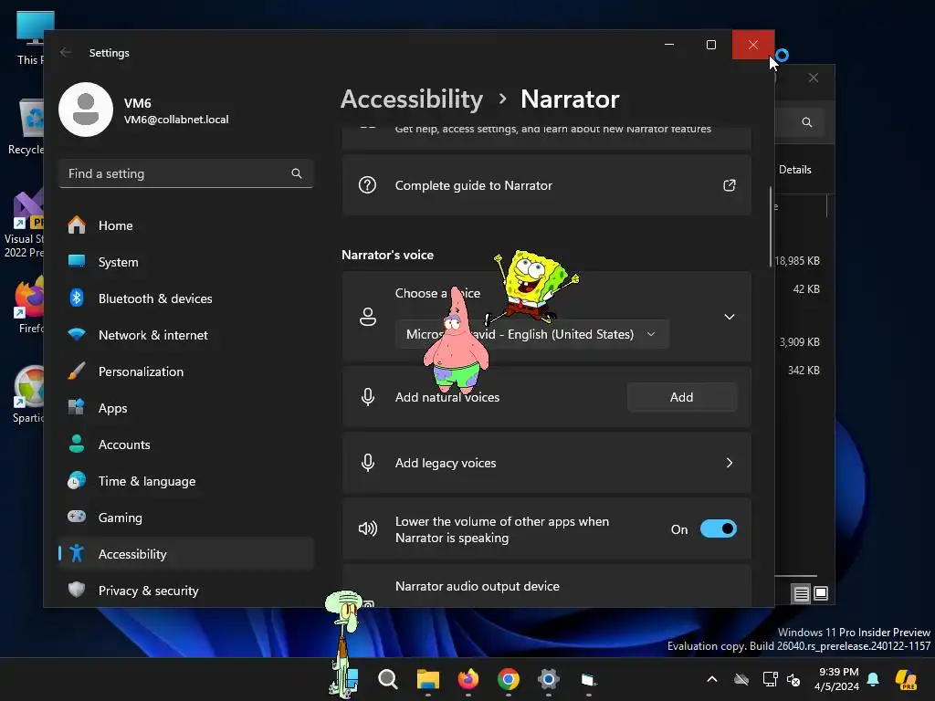The width and height of the screenshot is (935, 701).
Task: Open Accounts settings page
Action: [185, 445]
